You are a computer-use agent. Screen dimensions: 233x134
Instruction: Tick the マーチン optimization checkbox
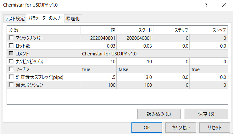[x=11, y=69]
